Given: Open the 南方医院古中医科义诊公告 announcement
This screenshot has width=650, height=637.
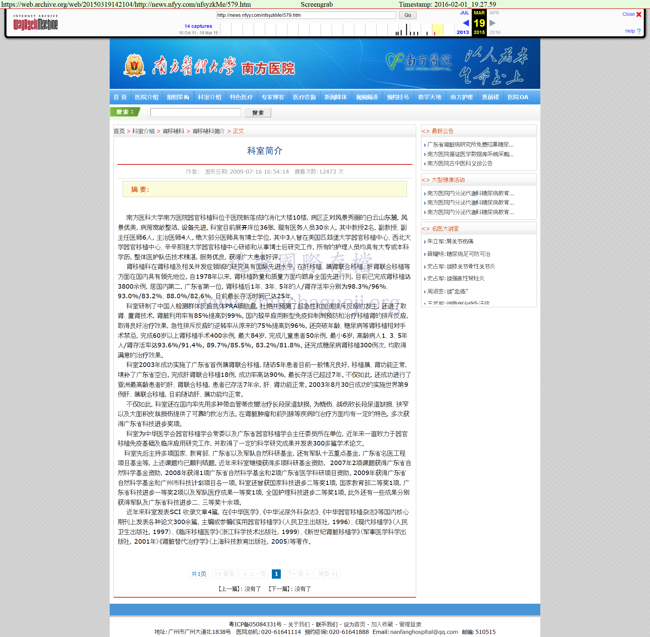Looking at the screenshot, I should pyautogui.click(x=460, y=163).
